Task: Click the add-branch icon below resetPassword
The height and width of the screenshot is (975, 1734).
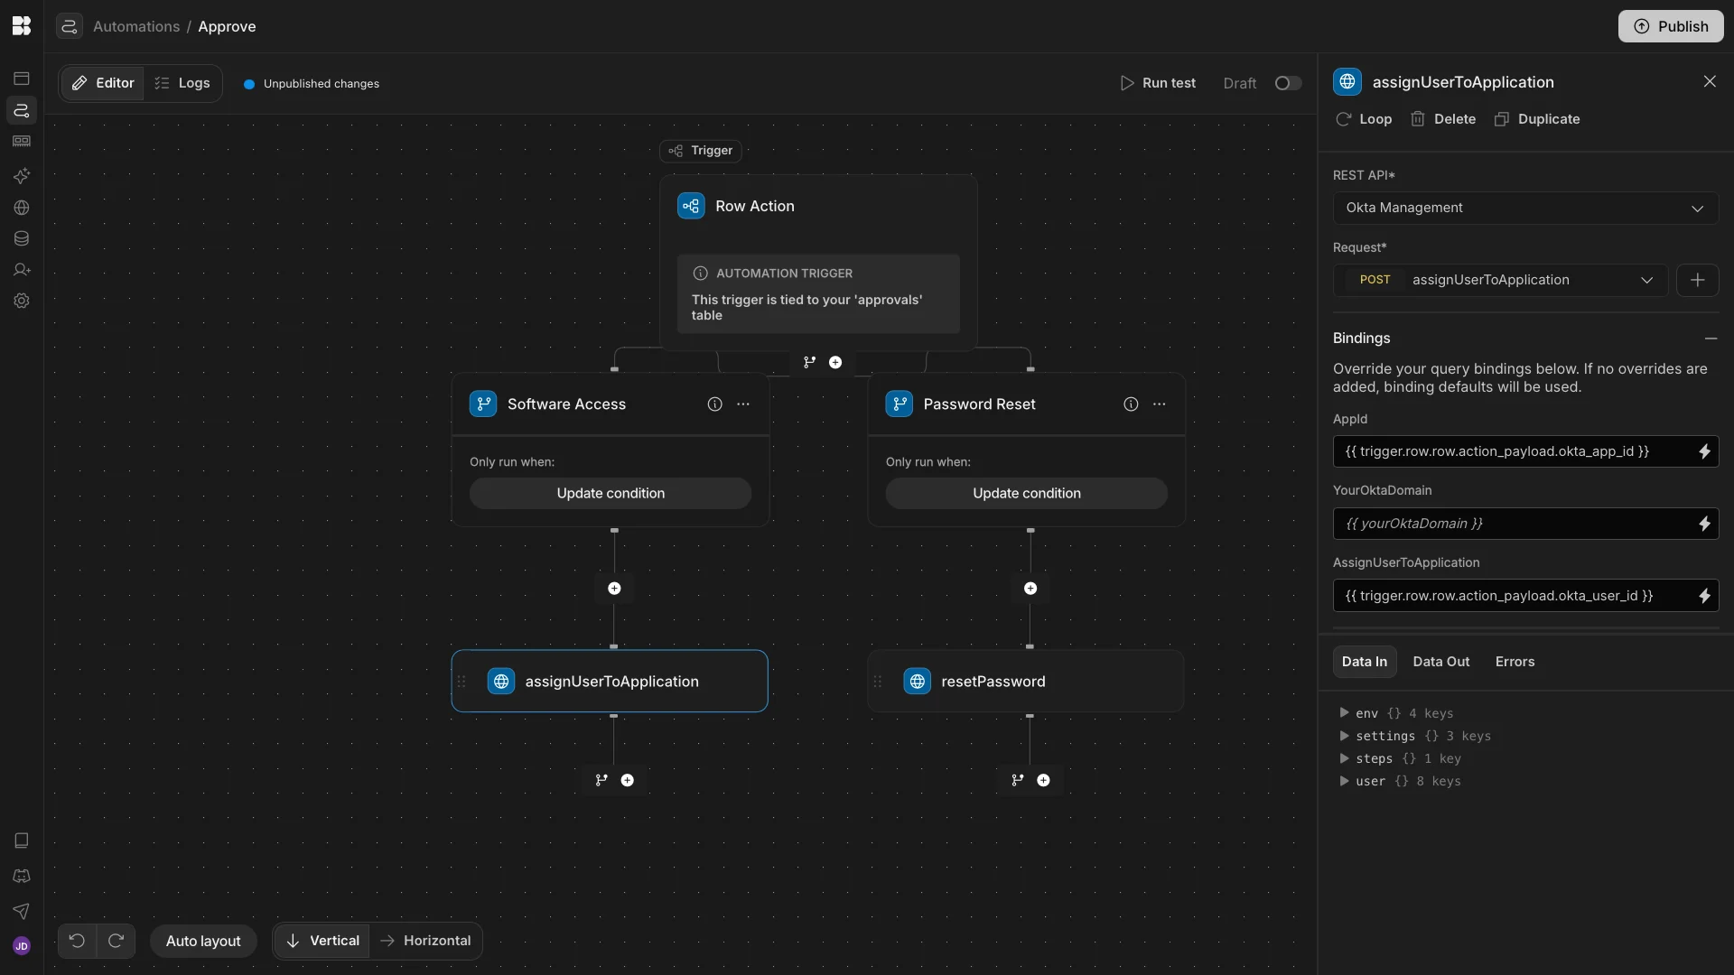Action: click(x=1018, y=780)
